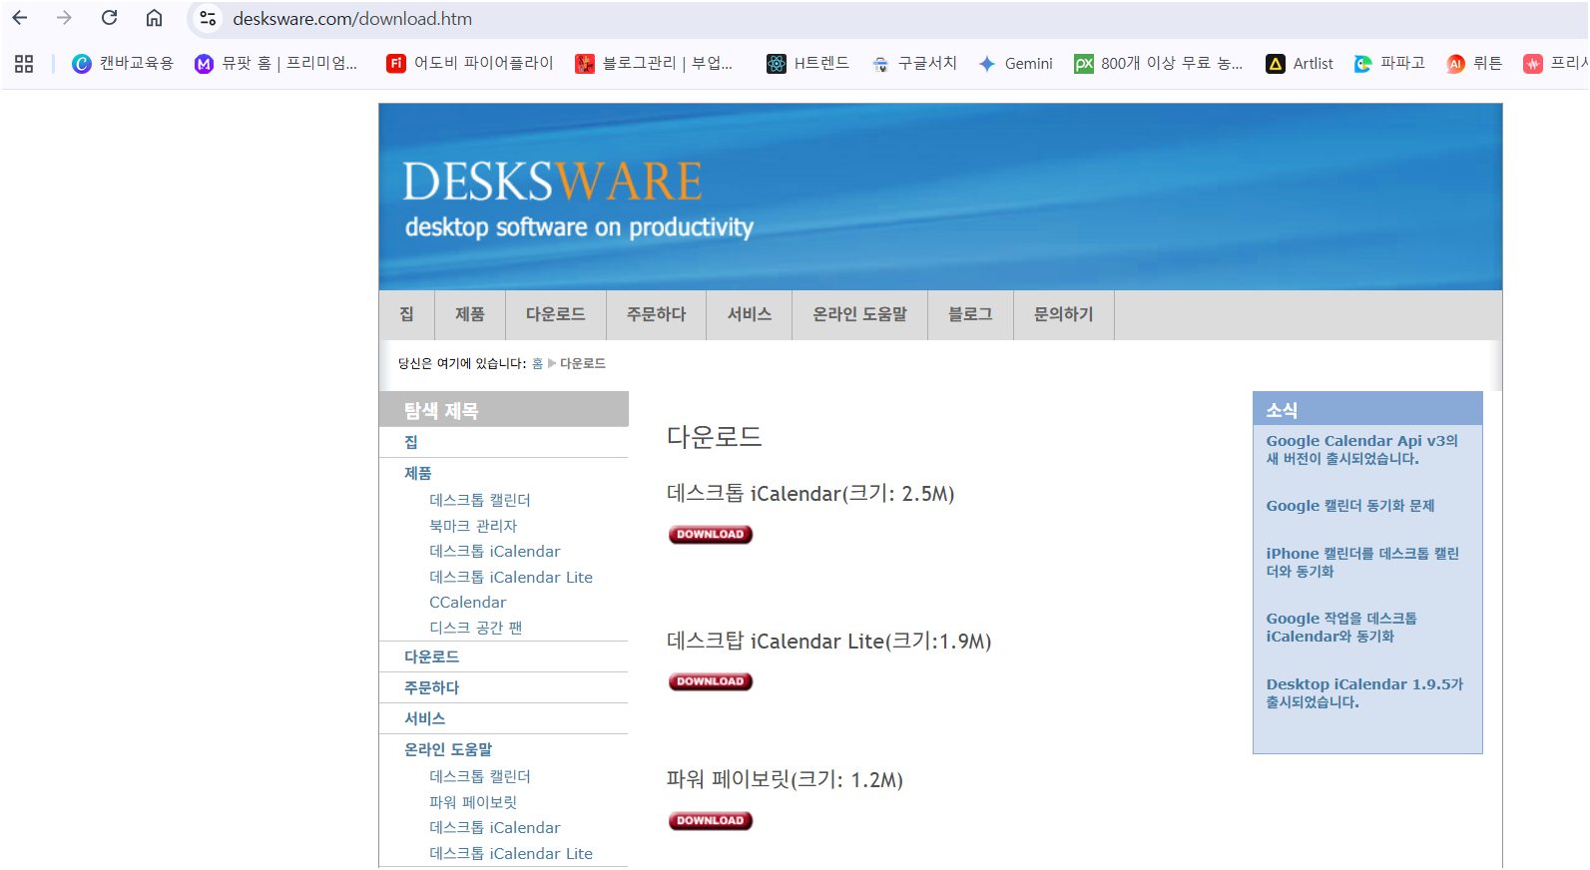The width and height of the screenshot is (1590, 870).
Task: Go back with the browser back arrow
Action: [x=20, y=18]
